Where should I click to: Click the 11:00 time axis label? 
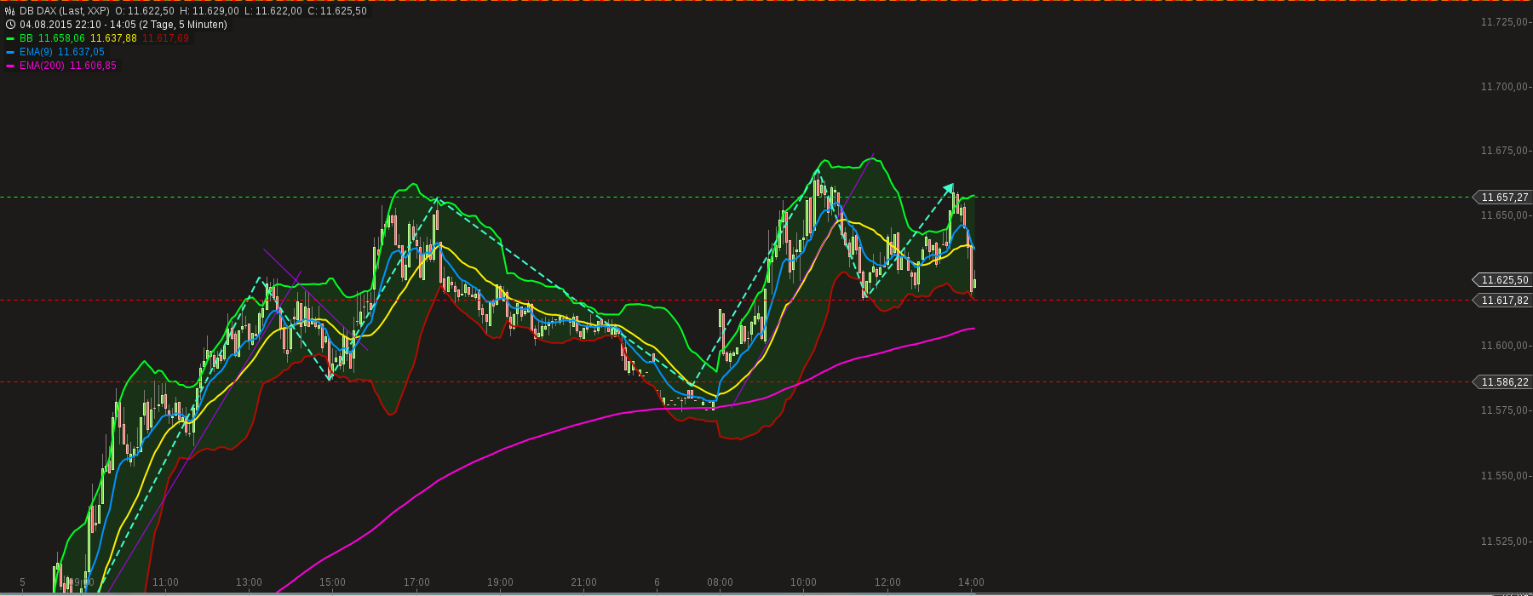pyautogui.click(x=165, y=582)
